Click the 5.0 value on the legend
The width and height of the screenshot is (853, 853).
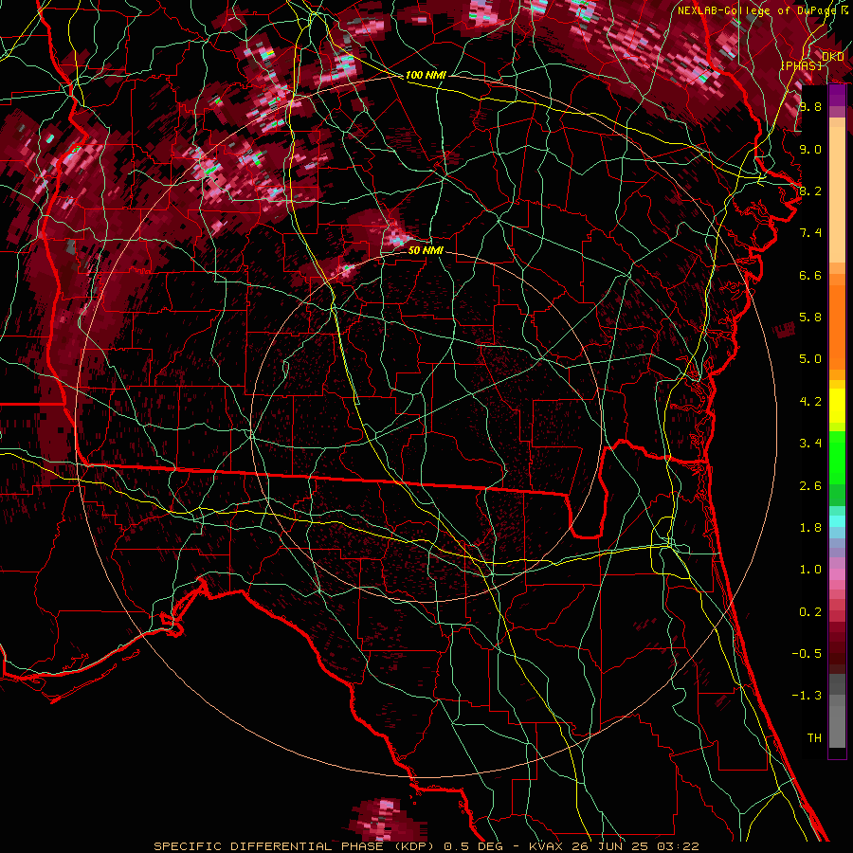pos(810,359)
